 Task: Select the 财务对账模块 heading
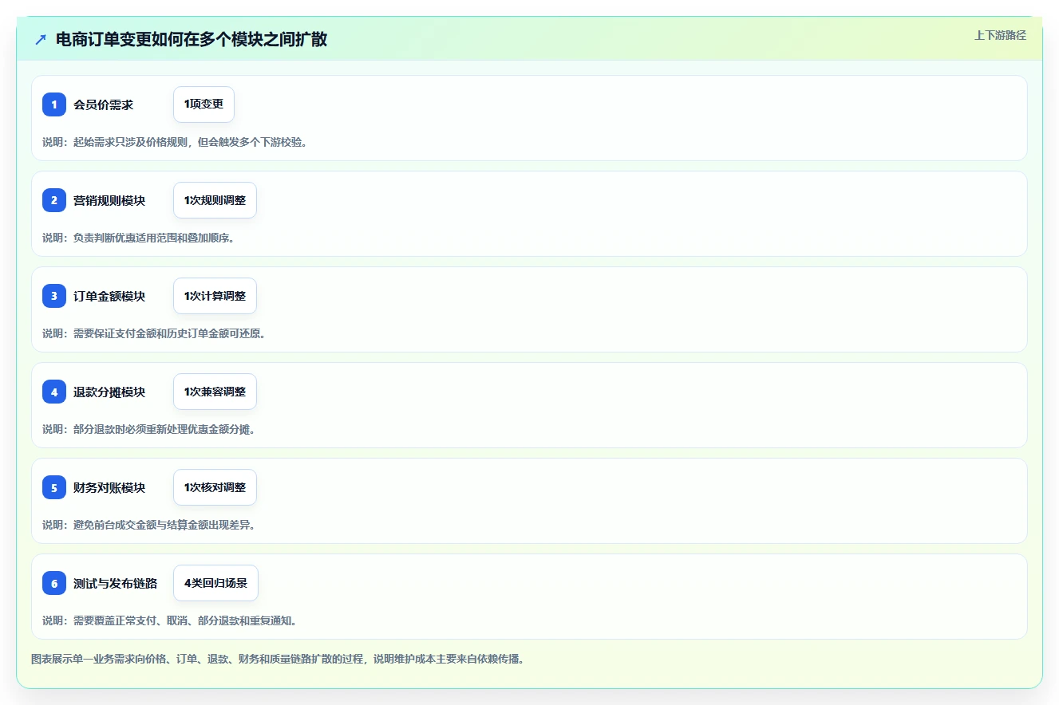(109, 487)
